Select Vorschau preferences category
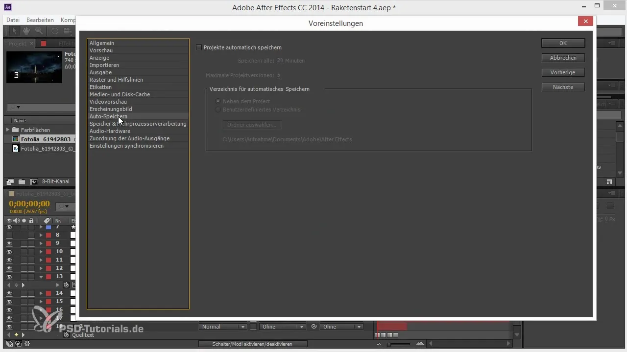 (x=138, y=50)
